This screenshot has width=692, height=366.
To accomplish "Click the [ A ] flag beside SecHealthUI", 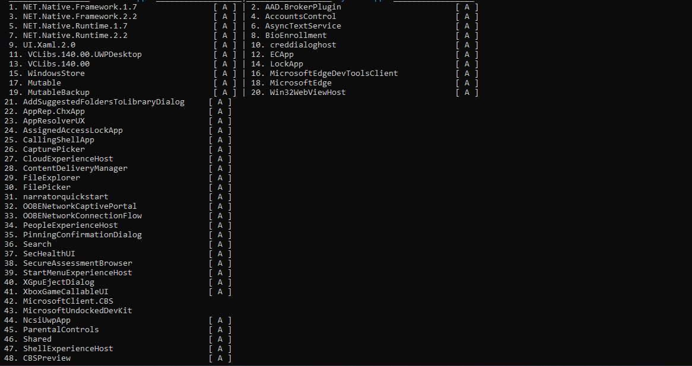I will [x=220, y=254].
